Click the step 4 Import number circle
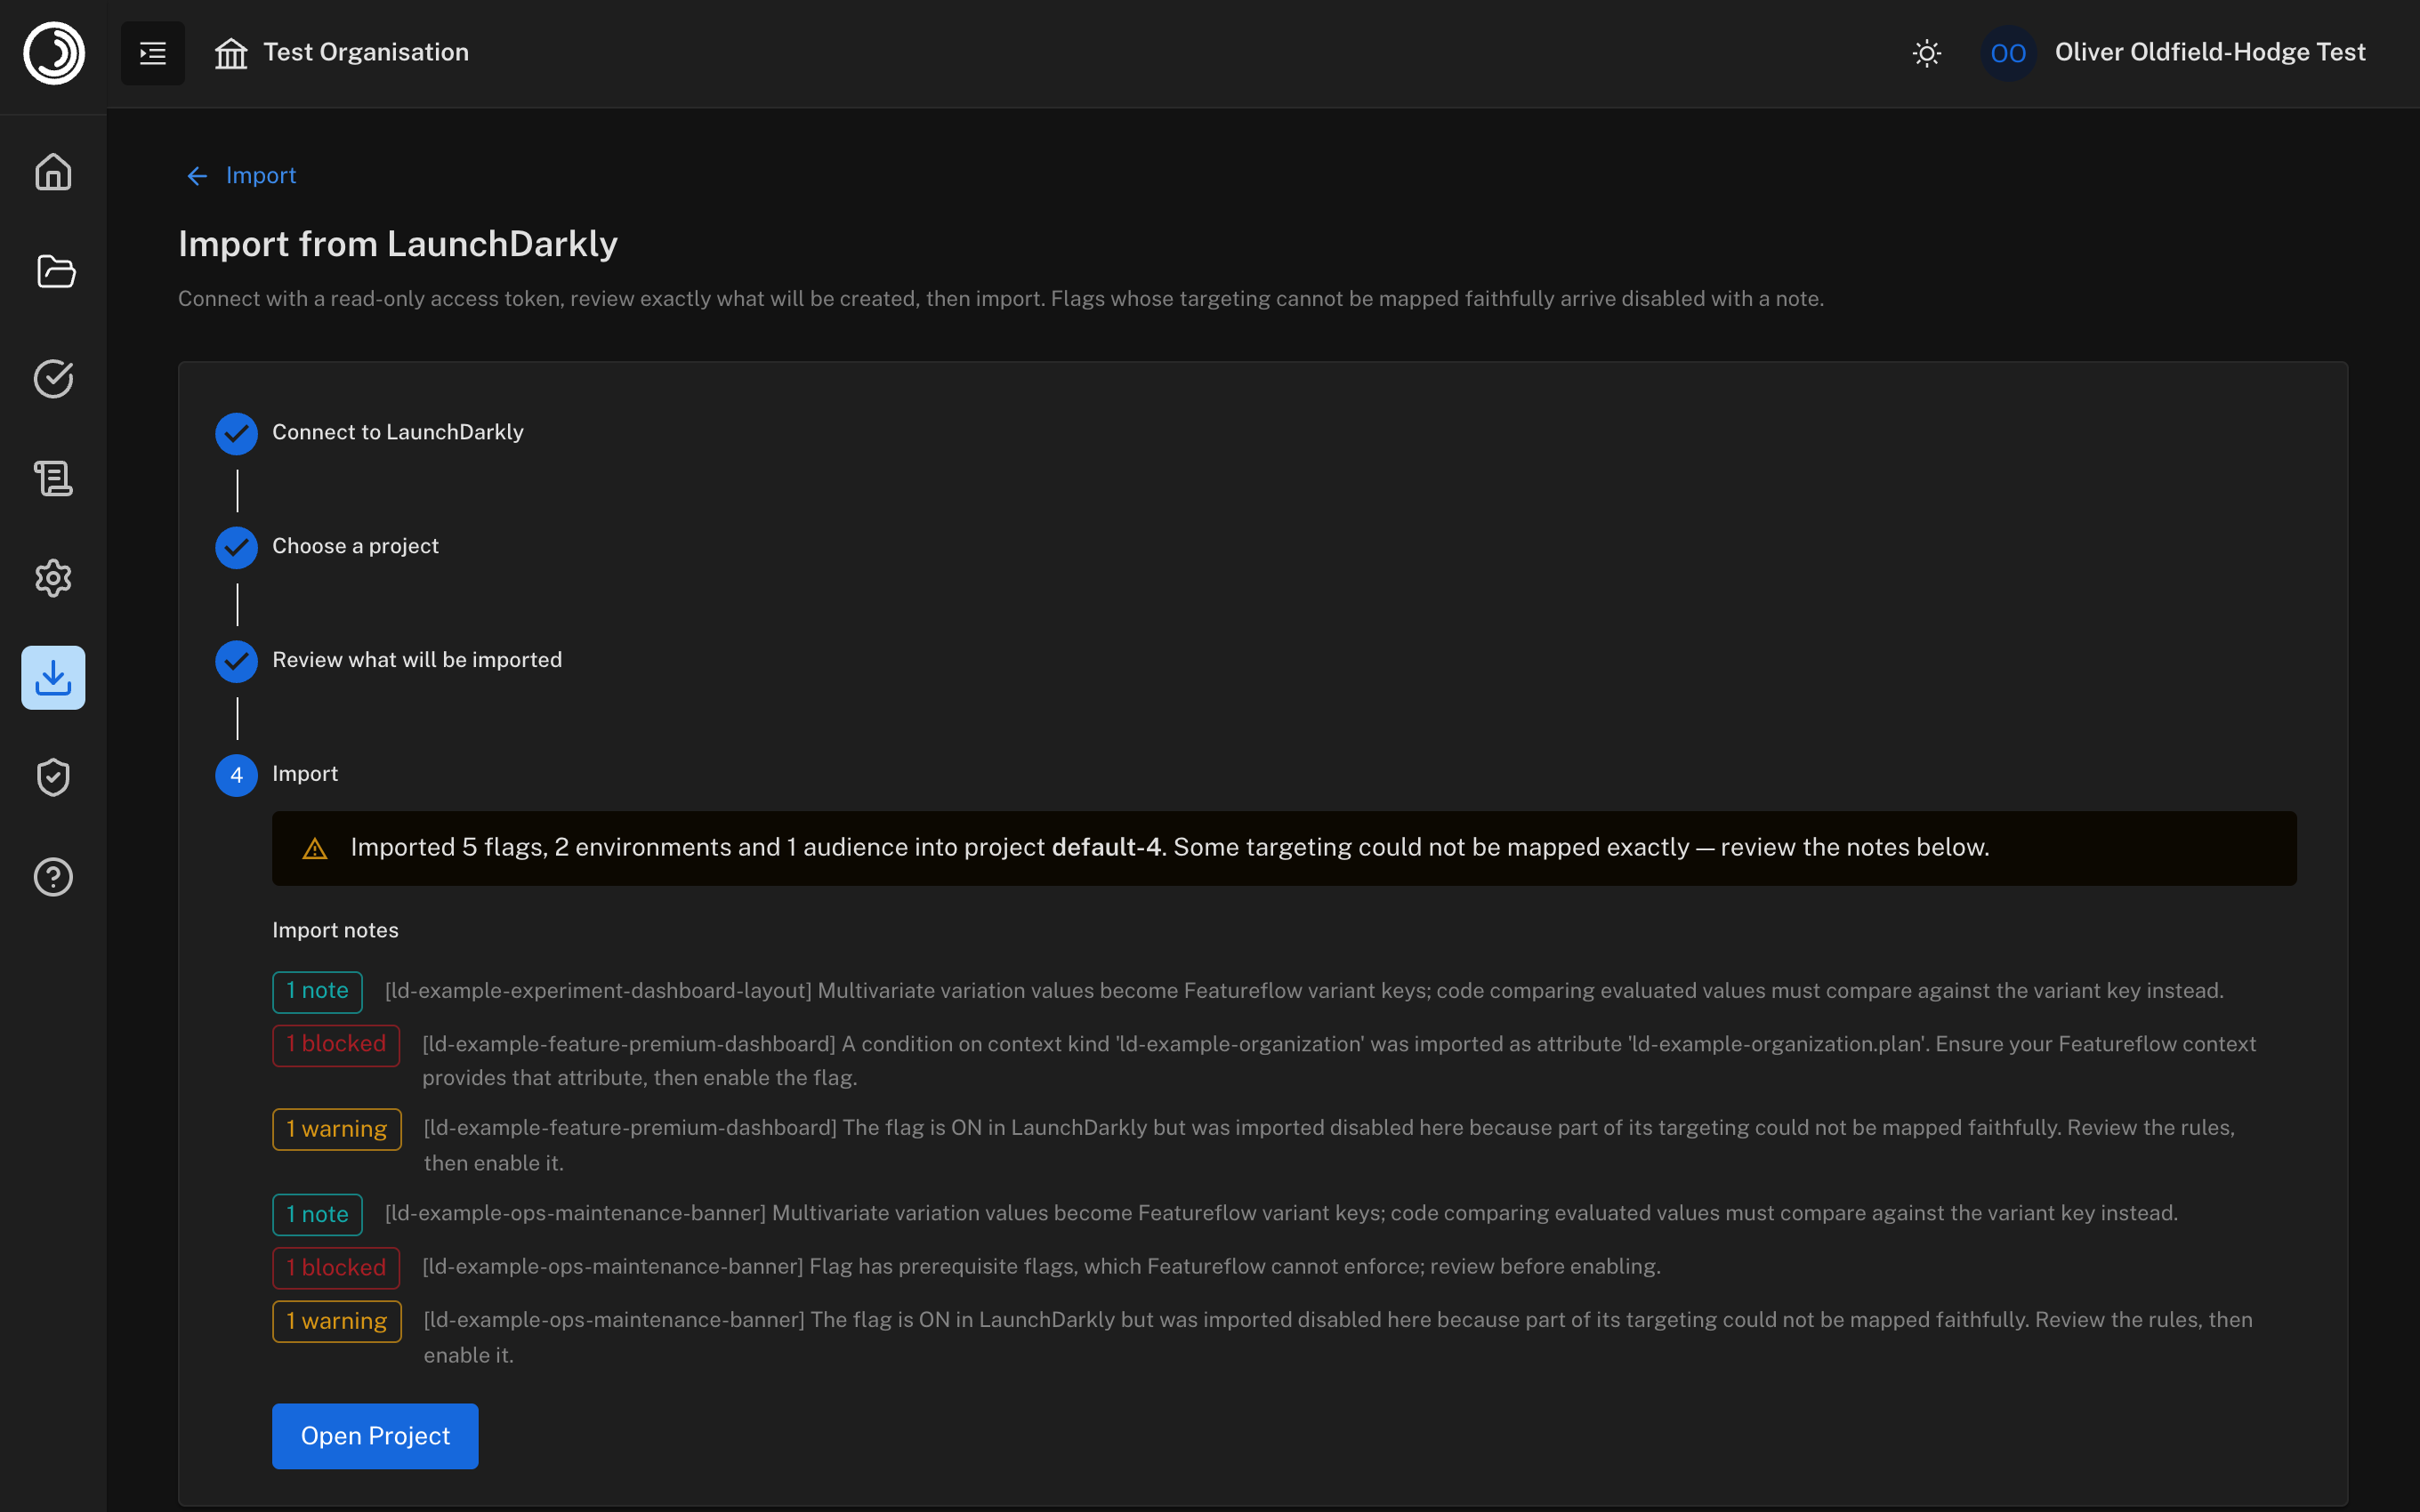Image resolution: width=2420 pixels, height=1512 pixels. pyautogui.click(x=237, y=775)
